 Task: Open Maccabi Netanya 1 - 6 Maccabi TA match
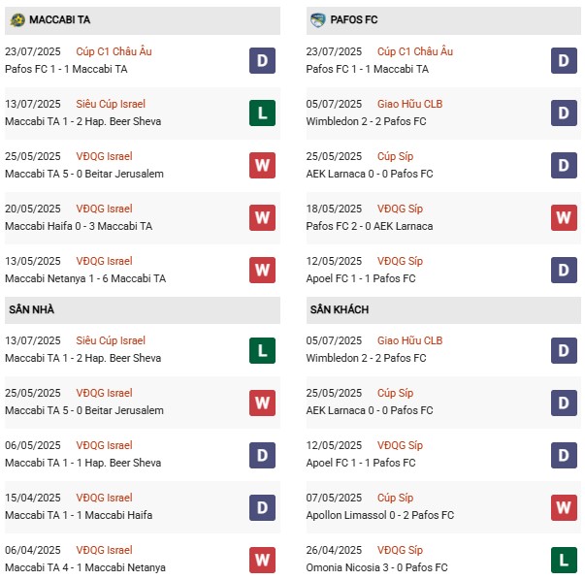[85, 278]
